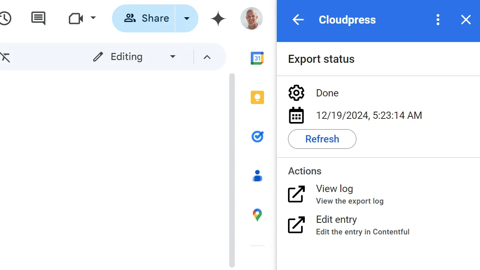Screen dimensions: 480x270
Task: Go back in Cloudpress panel
Action: point(298,20)
